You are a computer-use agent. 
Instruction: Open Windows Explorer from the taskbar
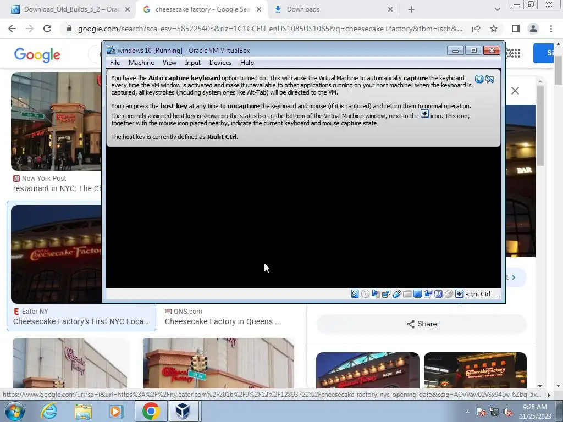click(83, 411)
